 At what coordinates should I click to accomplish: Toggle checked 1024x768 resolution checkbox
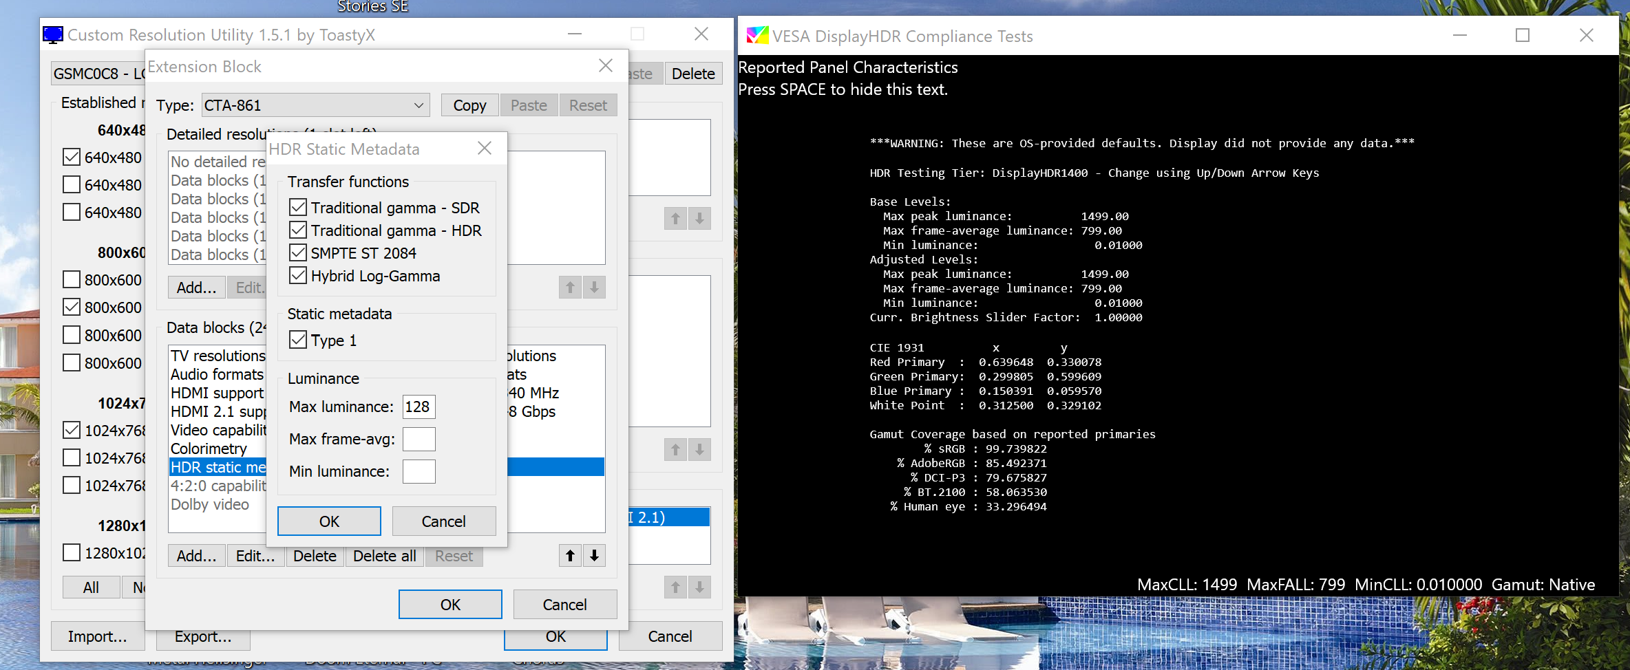coord(72,430)
